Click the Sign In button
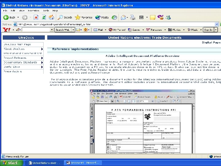 [x=208, y=30]
